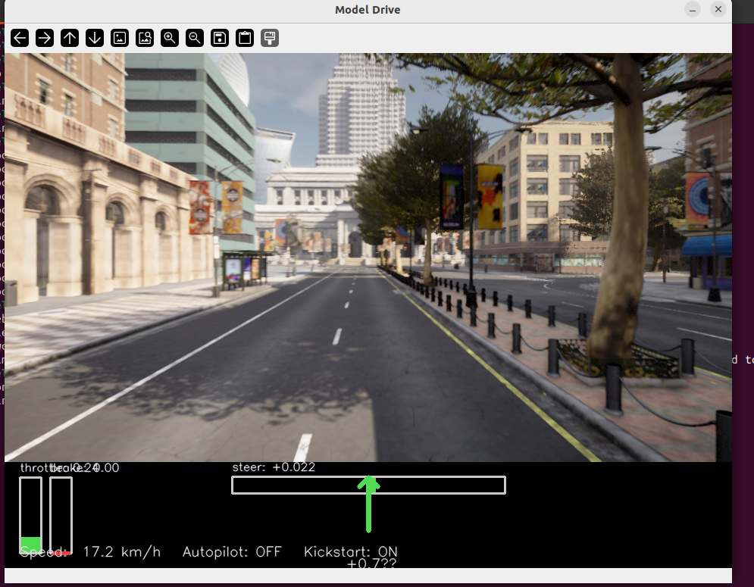This screenshot has width=754, height=587.
Task: Copy the image to clipboard
Action: pyautogui.click(x=245, y=38)
